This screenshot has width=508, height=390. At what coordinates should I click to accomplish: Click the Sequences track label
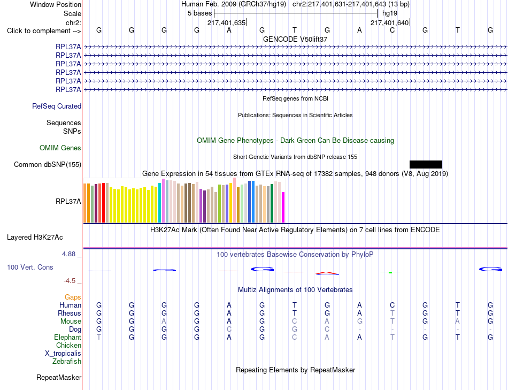tap(64, 123)
